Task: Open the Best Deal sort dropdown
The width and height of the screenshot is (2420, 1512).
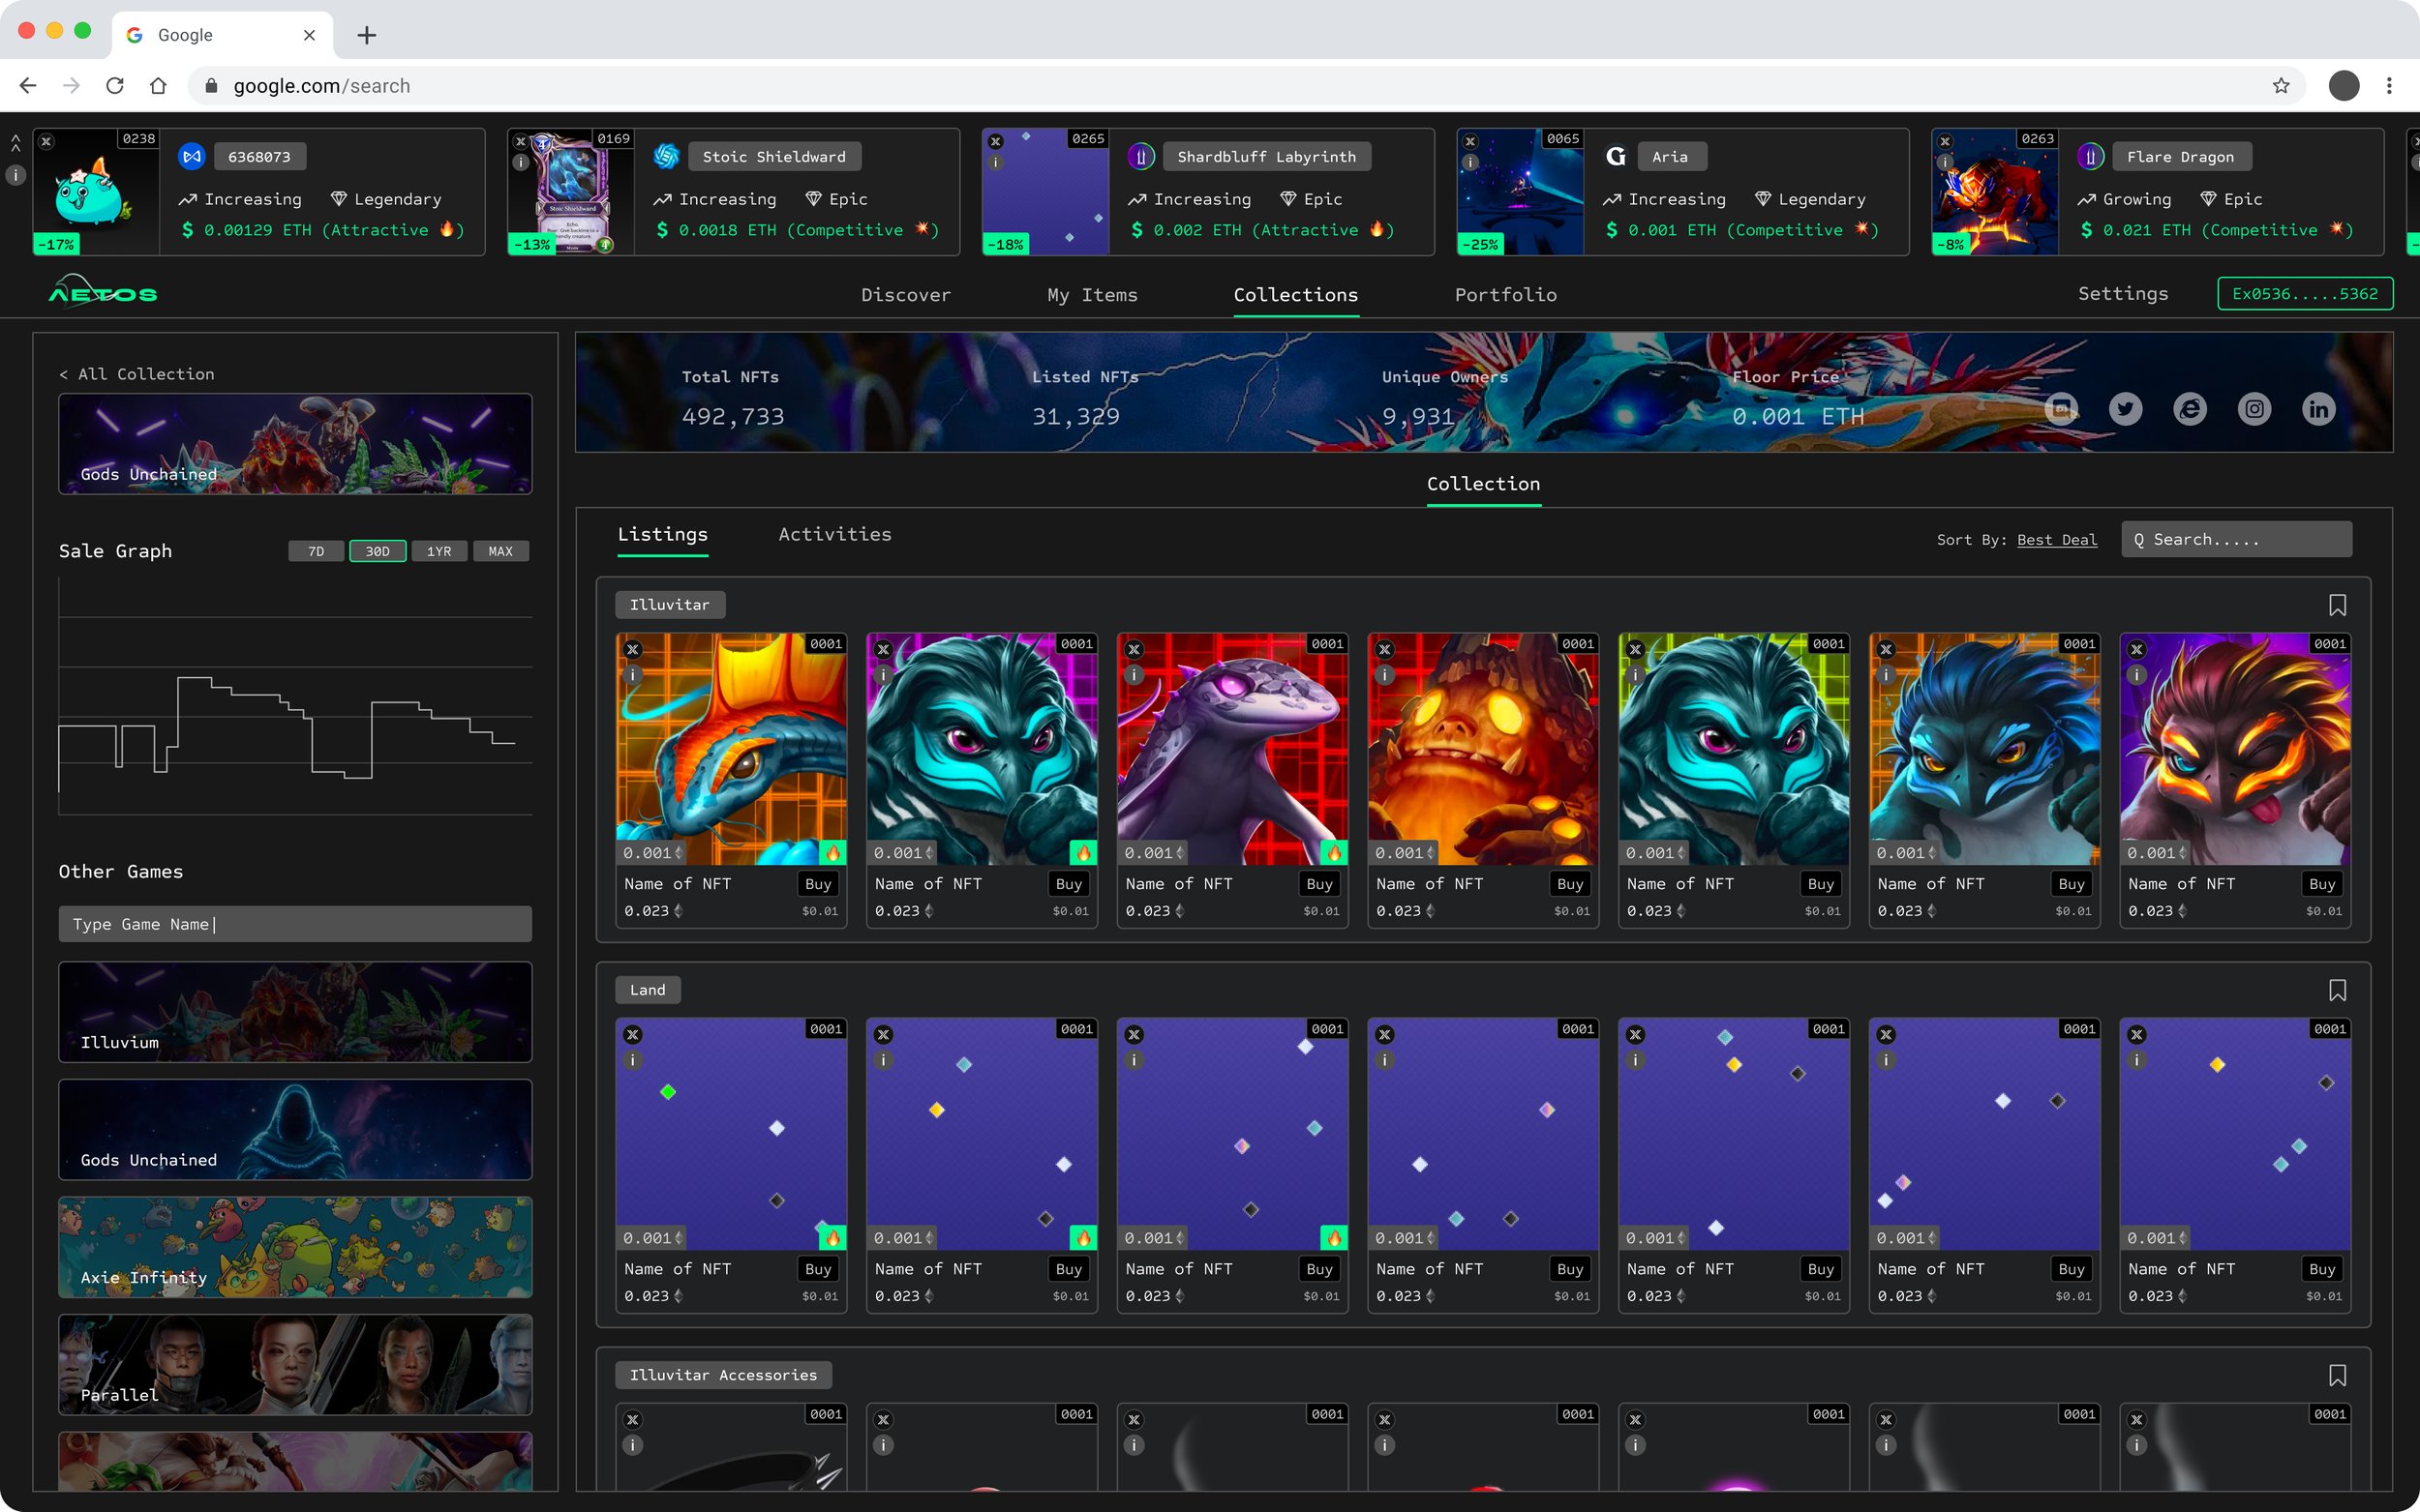Action: point(2056,540)
